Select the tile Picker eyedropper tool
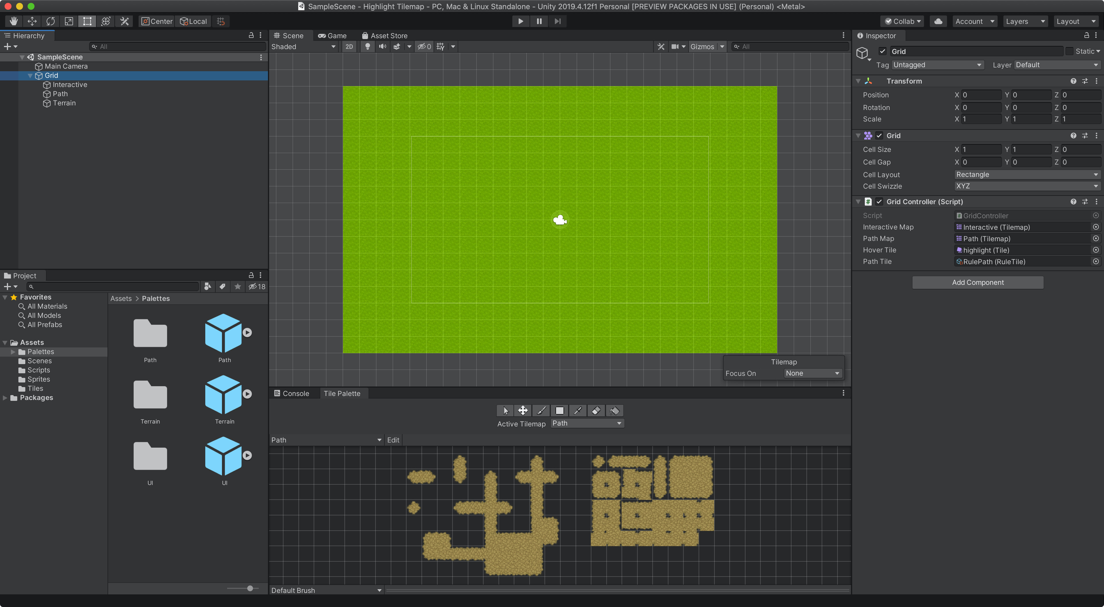The height and width of the screenshot is (607, 1104). tap(577, 411)
